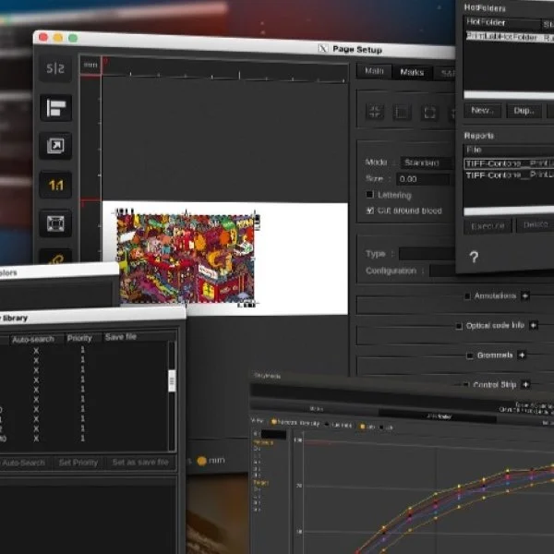Select the density view radio in graph window
The height and width of the screenshot is (554, 554).
tap(274, 422)
